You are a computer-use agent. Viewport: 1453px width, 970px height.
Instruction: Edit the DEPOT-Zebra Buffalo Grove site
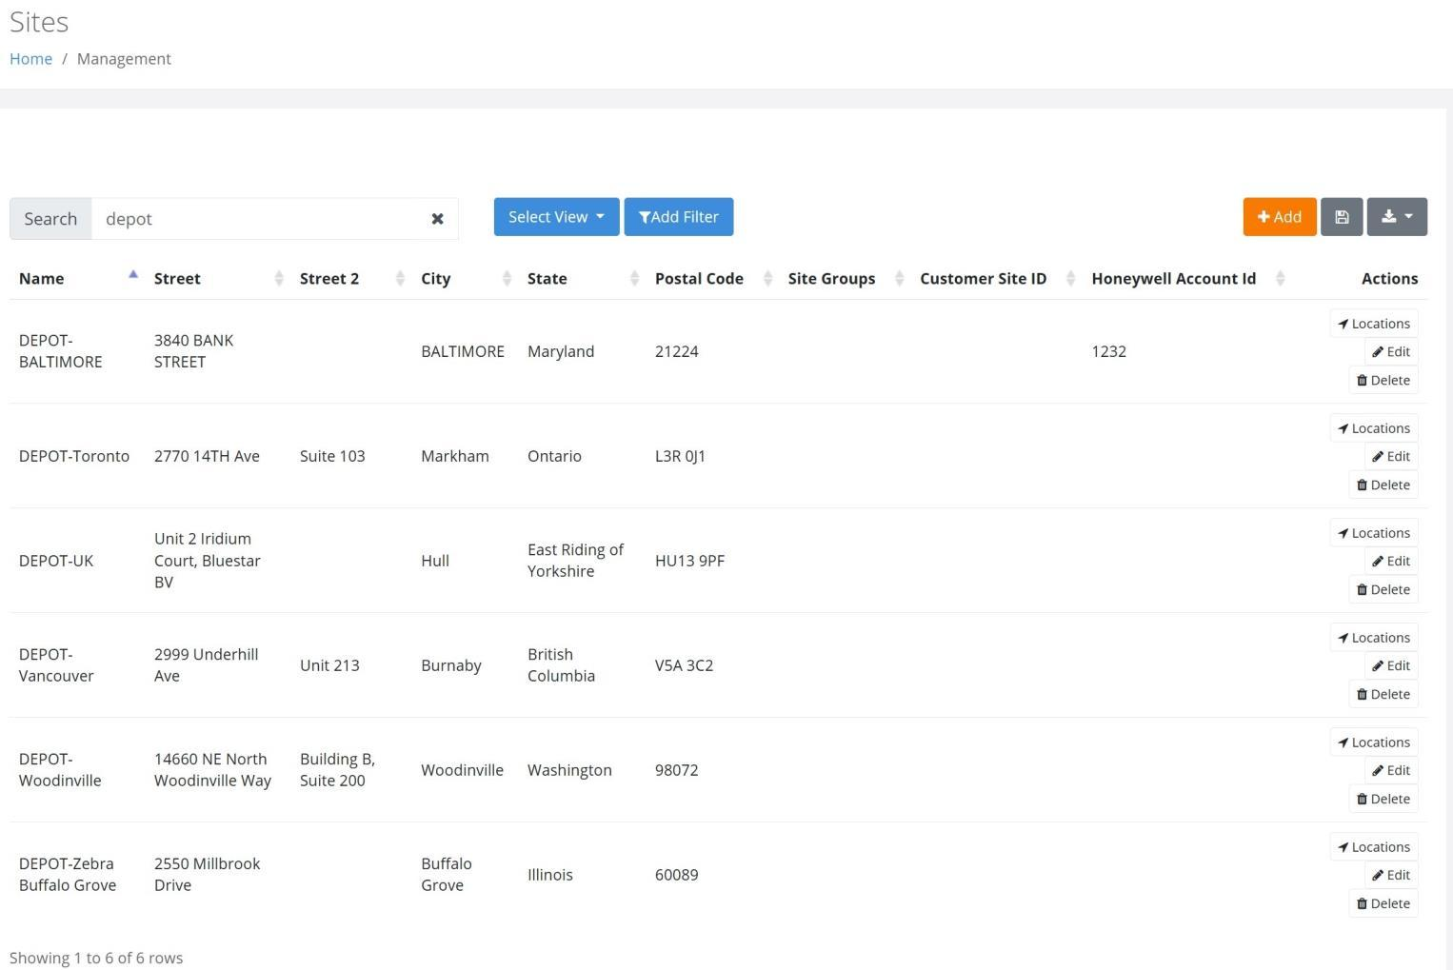1391,875
